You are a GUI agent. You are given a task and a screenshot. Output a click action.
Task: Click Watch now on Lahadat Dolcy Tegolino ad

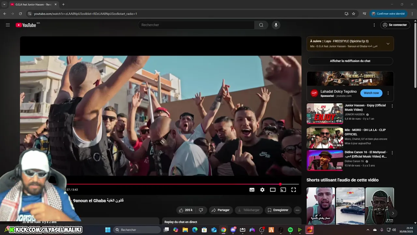(x=371, y=93)
